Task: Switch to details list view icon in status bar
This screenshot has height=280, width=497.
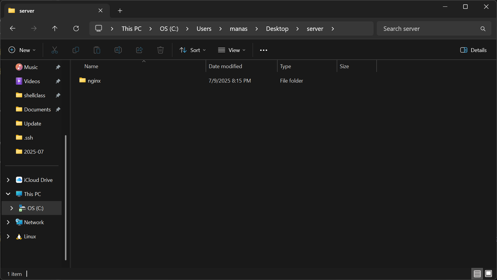Action: [x=477, y=274]
